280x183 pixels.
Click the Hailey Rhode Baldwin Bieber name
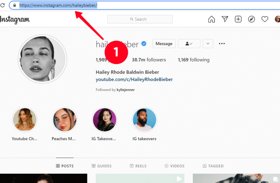point(127,72)
